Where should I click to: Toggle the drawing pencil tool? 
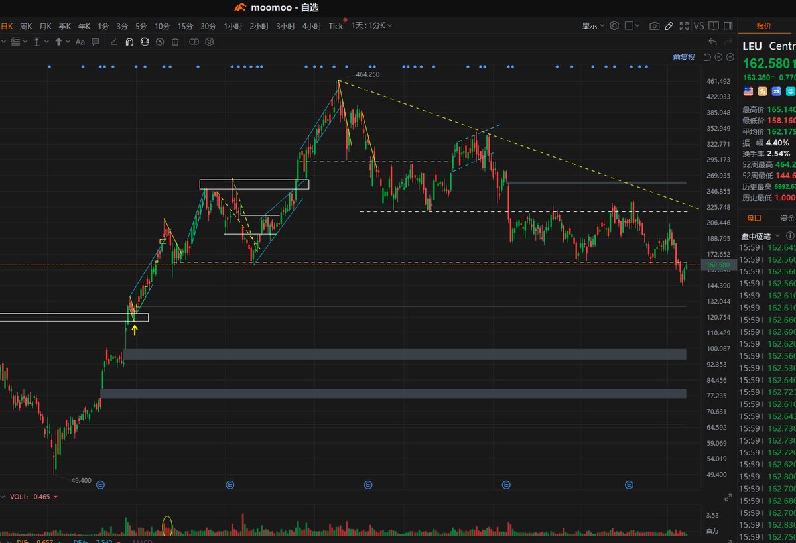669,26
